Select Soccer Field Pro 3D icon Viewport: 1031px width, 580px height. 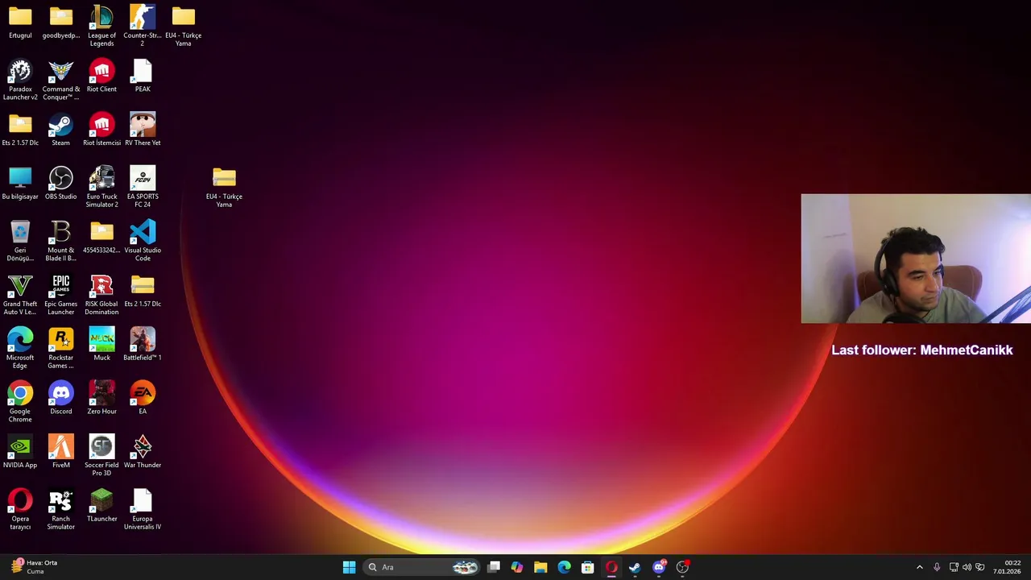click(101, 455)
